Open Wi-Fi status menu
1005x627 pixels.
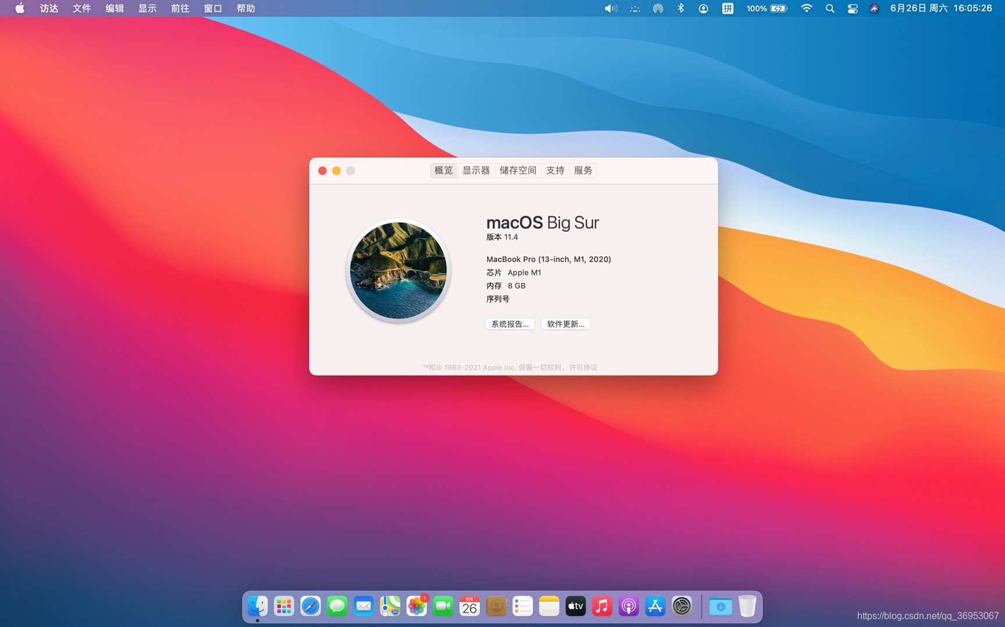coord(807,8)
